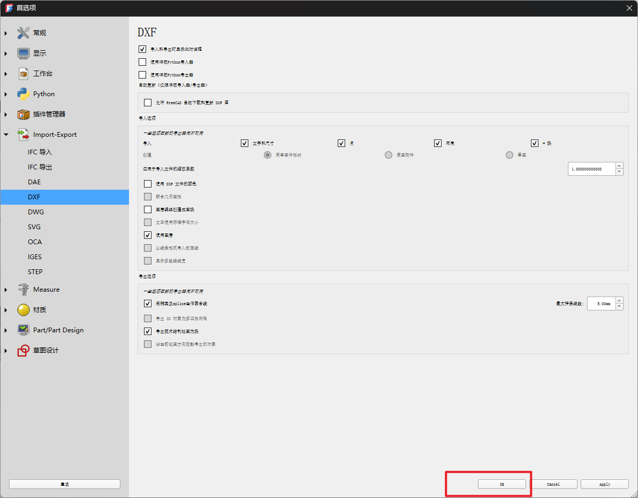Collapse the Import-Export tree section
Screen dimensions: 638x498
coord(6,135)
